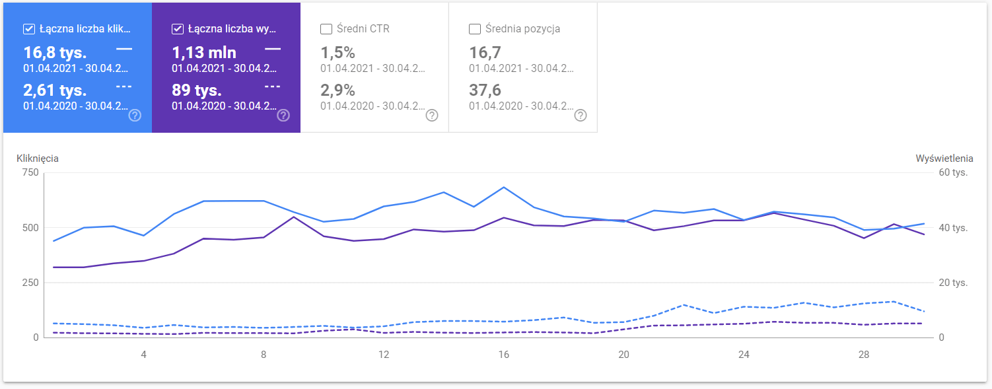This screenshot has width=992, height=389.
Task: Click the 250 label on left axis
Action: pyautogui.click(x=30, y=283)
